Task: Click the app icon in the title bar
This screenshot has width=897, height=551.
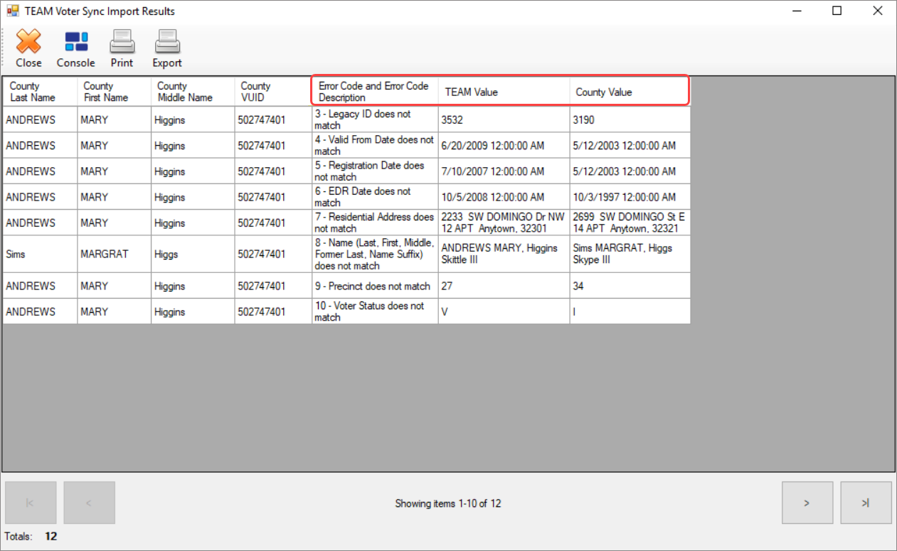Action: 13,11
